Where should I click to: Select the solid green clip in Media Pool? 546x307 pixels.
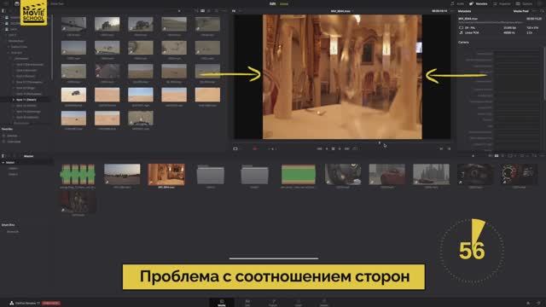pyautogui.click(x=299, y=174)
